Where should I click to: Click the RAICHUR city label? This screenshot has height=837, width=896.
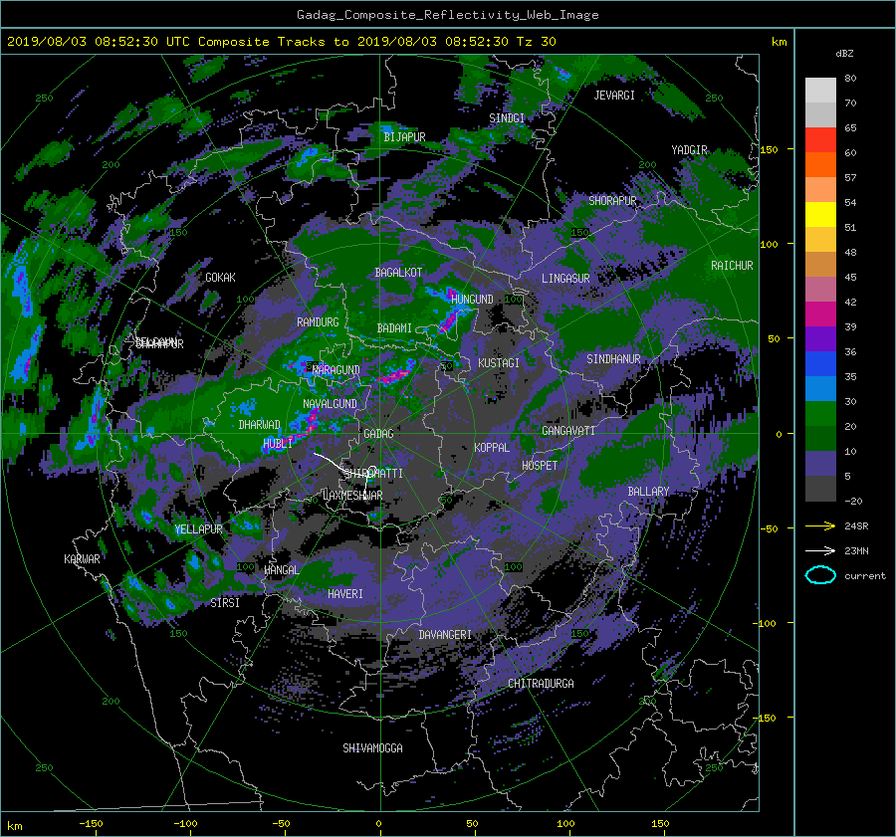732,266
